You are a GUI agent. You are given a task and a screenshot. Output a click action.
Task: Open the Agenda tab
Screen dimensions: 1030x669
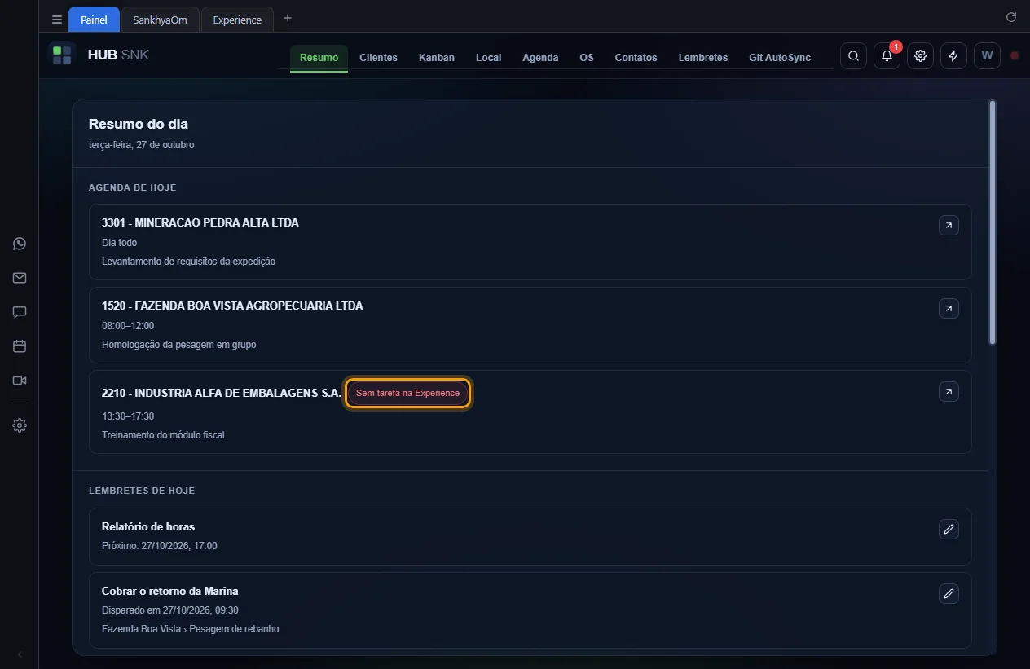(x=540, y=58)
